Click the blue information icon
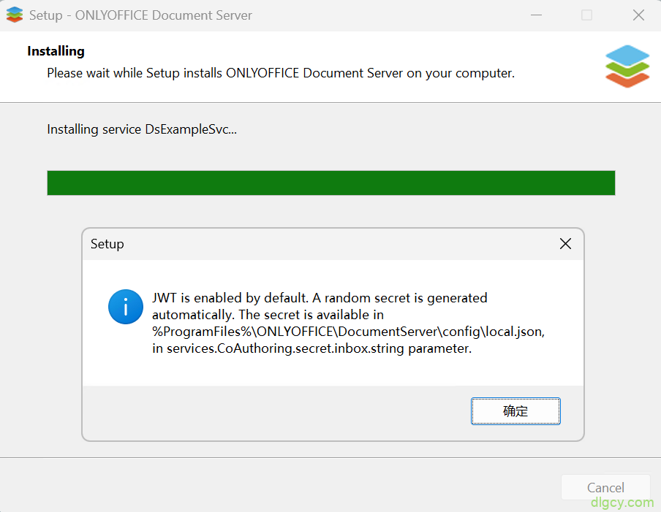Image resolution: width=661 pixels, height=512 pixels. pos(126,307)
